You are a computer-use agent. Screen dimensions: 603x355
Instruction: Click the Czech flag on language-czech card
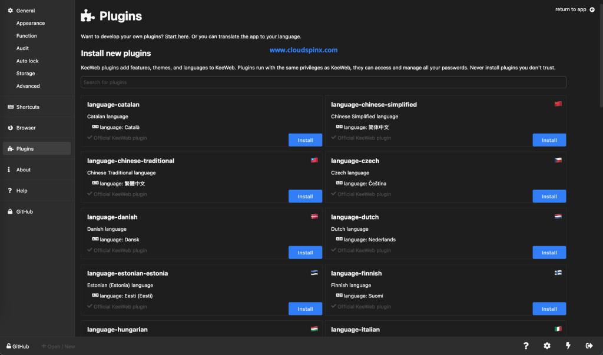point(558,160)
